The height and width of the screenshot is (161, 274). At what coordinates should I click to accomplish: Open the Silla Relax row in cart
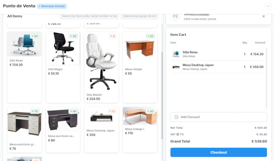(x=218, y=54)
